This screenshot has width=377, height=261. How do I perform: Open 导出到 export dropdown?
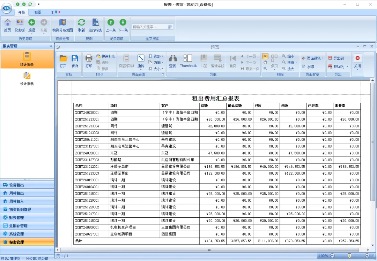338,58
